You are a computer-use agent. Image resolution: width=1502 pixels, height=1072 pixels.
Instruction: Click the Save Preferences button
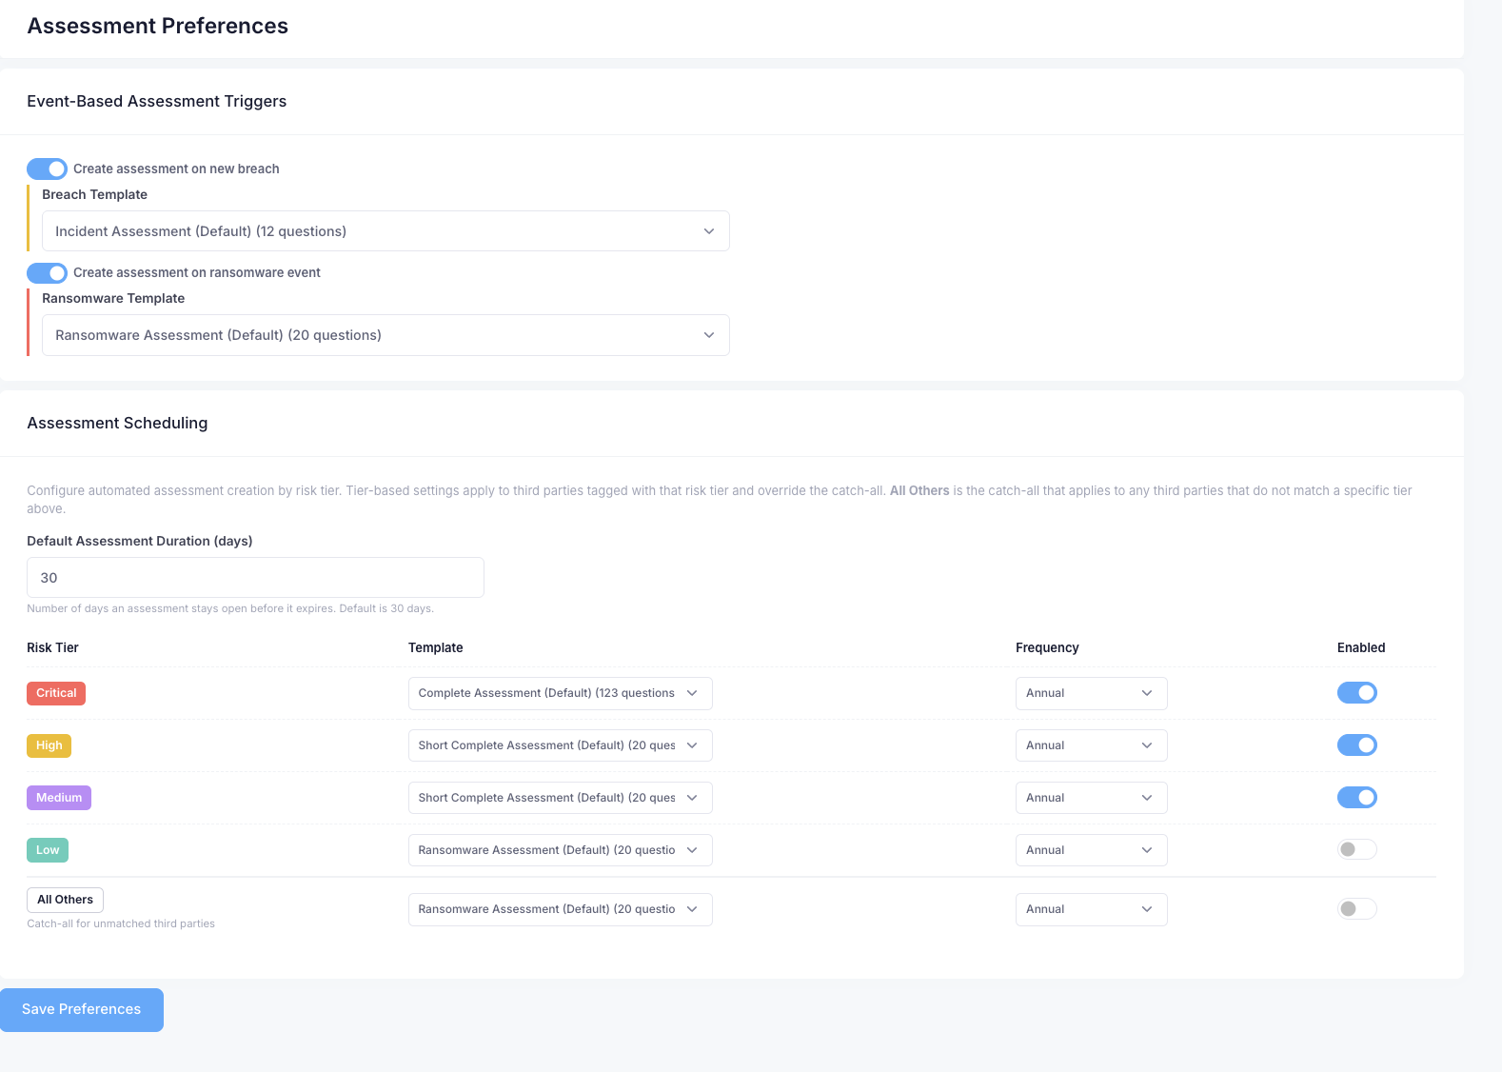click(x=82, y=1009)
